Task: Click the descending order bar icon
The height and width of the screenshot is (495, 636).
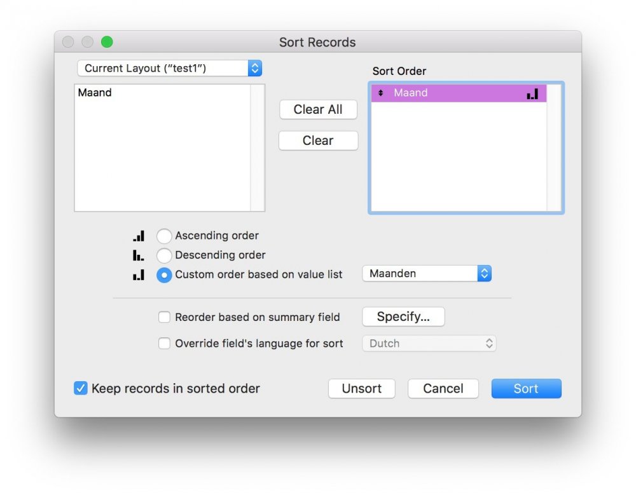Action: [x=138, y=255]
